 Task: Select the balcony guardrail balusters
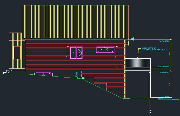tap(138, 63)
